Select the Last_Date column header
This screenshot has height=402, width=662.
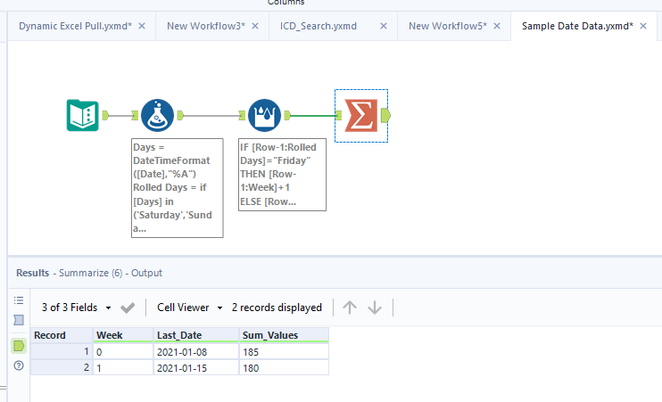pyautogui.click(x=196, y=335)
